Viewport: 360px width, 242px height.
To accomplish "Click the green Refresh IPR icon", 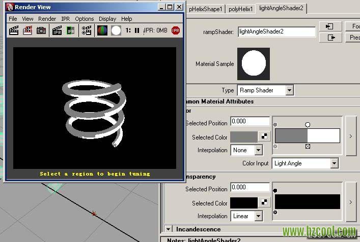I will coord(71,30).
